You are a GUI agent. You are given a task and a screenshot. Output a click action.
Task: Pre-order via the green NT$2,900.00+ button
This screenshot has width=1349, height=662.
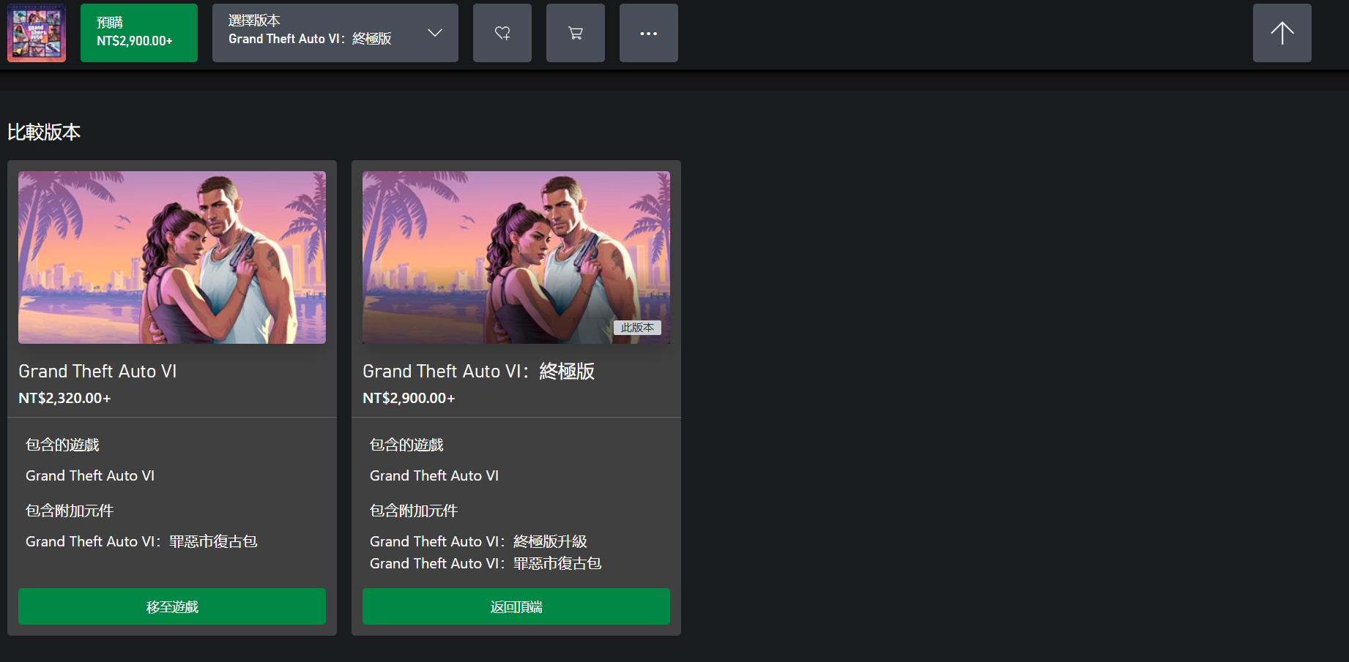click(139, 33)
